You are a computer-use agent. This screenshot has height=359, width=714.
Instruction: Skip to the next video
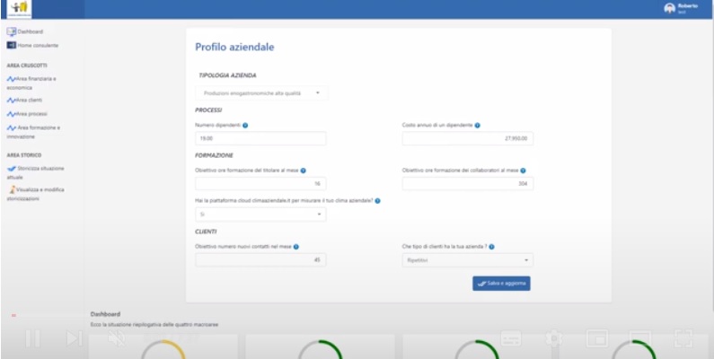pos(75,338)
